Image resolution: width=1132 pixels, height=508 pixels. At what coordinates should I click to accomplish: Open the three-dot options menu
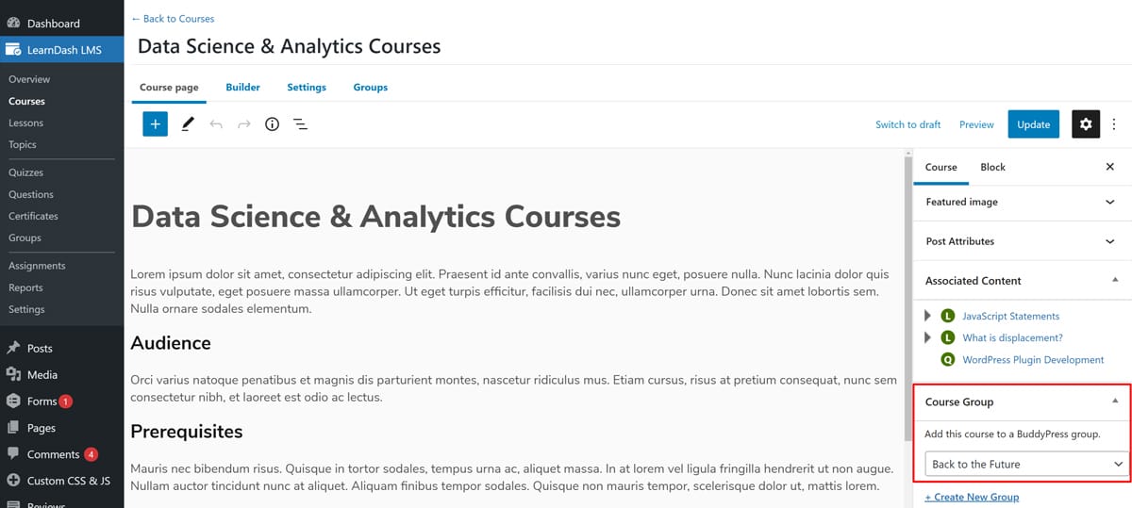click(1114, 123)
